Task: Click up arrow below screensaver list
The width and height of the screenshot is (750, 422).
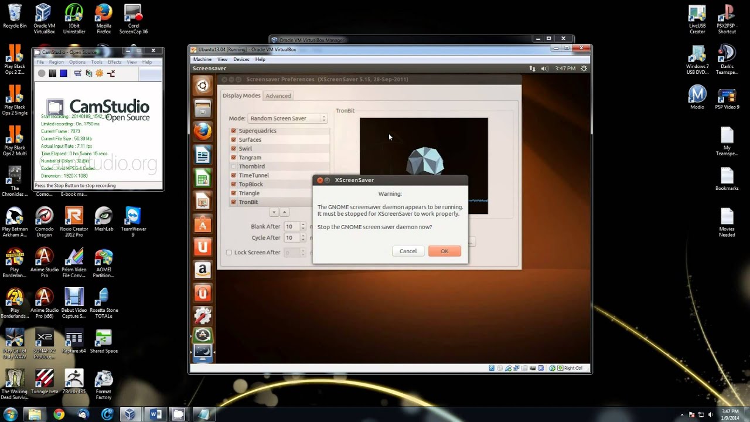Action: [284, 212]
